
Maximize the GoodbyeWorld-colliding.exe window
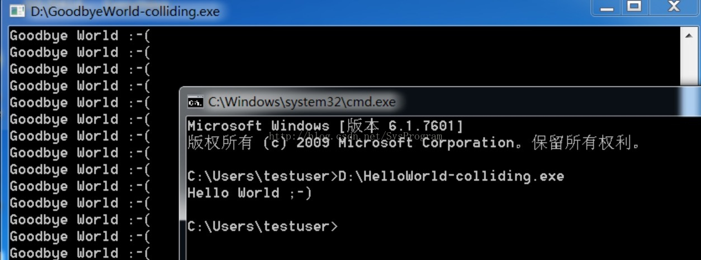point(634,7)
